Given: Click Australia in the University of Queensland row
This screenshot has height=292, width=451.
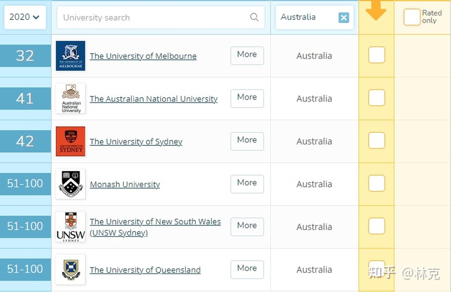Looking at the screenshot, I should (x=314, y=270).
